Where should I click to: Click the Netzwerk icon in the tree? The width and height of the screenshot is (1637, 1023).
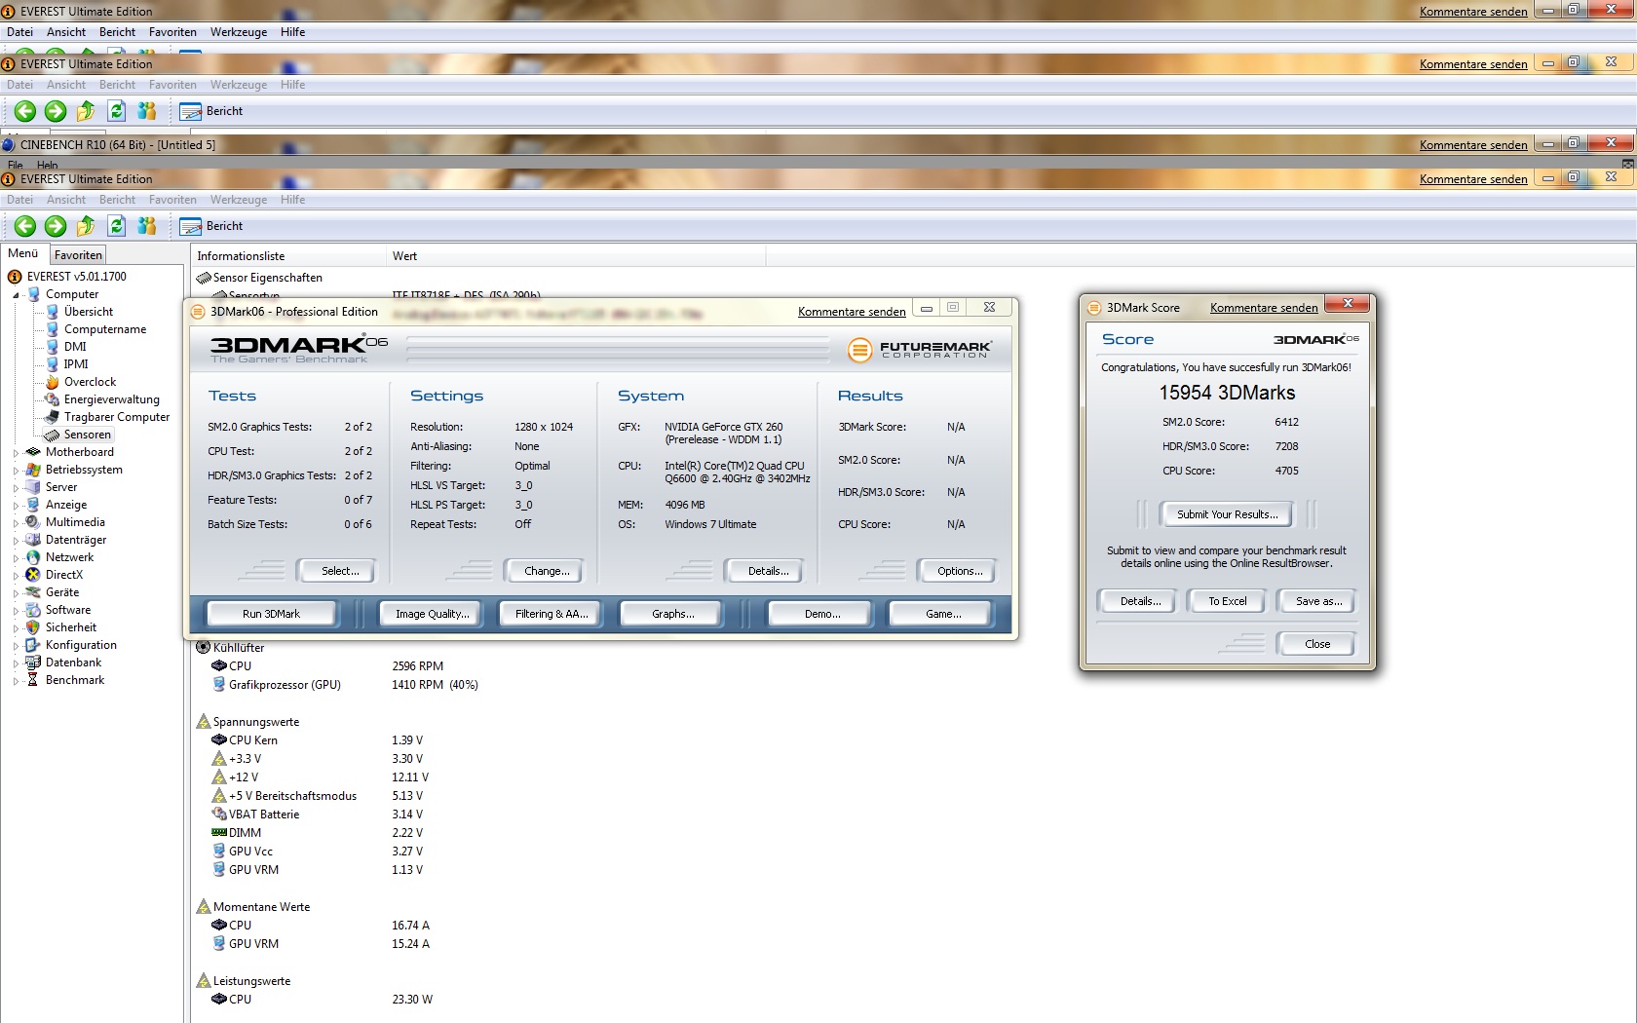pyautogui.click(x=34, y=557)
